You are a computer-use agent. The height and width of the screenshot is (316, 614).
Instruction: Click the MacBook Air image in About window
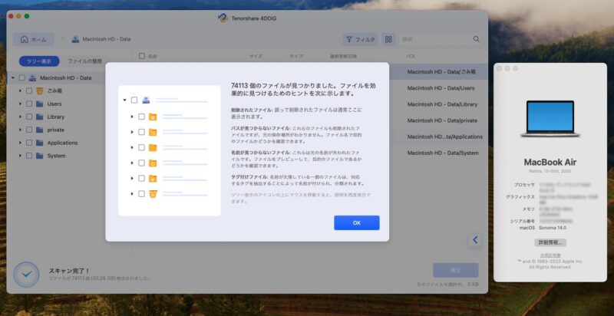[x=550, y=118]
